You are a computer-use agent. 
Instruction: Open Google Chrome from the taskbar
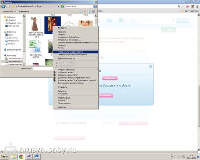tap(21, 157)
